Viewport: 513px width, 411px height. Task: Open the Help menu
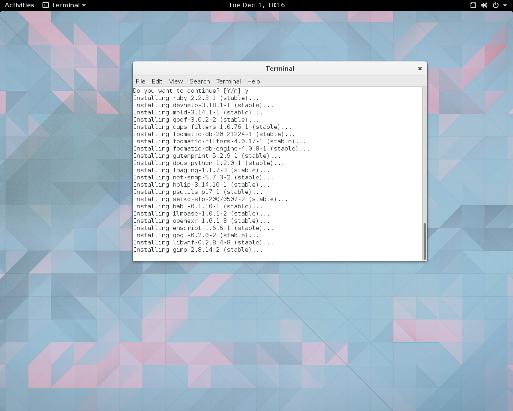[x=253, y=81]
